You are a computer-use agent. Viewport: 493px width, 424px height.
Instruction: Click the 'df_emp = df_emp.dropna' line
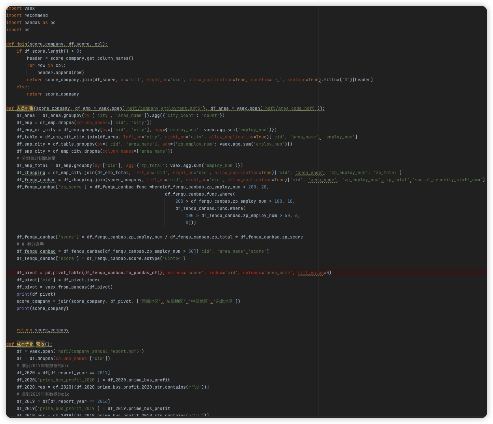click(x=84, y=123)
